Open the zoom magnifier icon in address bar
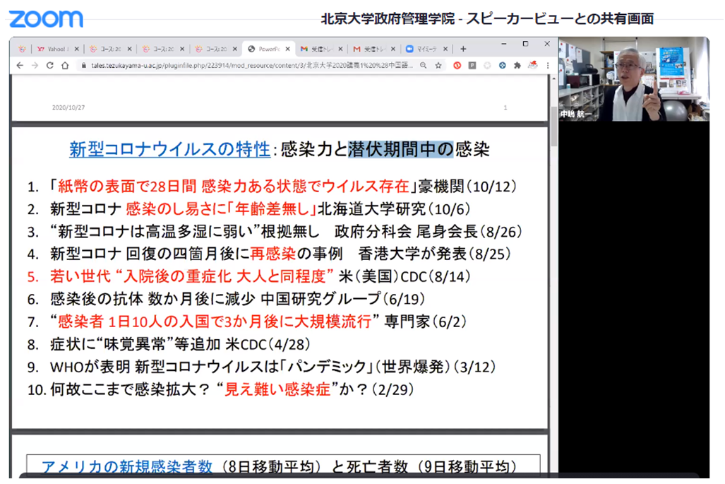 coord(423,65)
